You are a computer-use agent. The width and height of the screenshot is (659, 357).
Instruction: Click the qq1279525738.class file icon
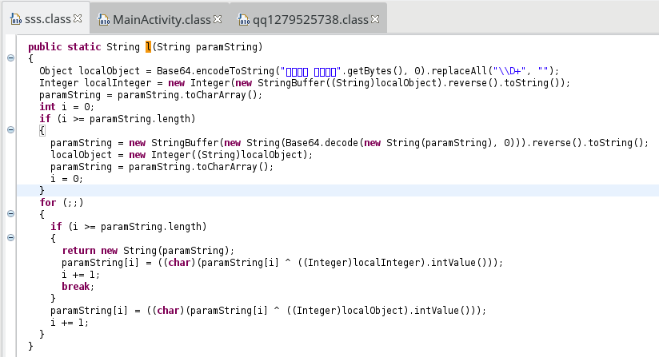point(243,20)
